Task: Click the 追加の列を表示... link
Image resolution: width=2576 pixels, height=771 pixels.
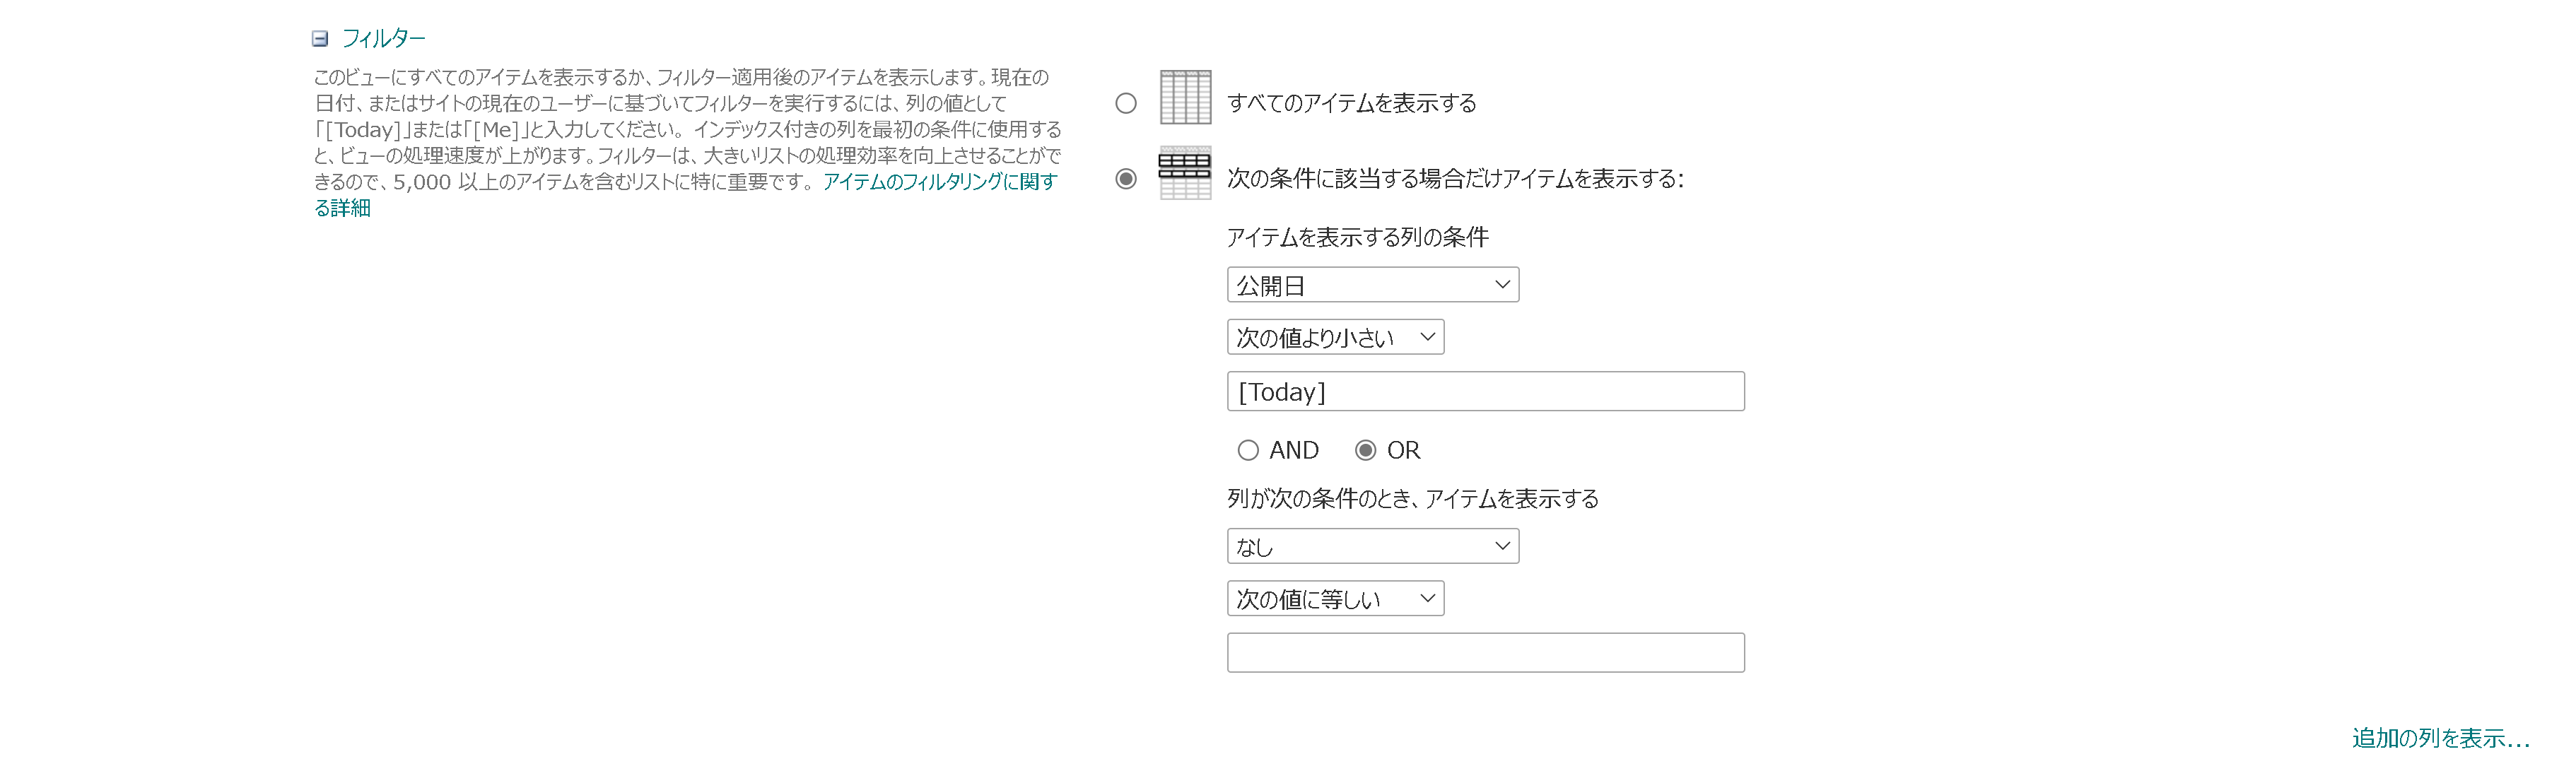Action: pyautogui.click(x=2440, y=738)
